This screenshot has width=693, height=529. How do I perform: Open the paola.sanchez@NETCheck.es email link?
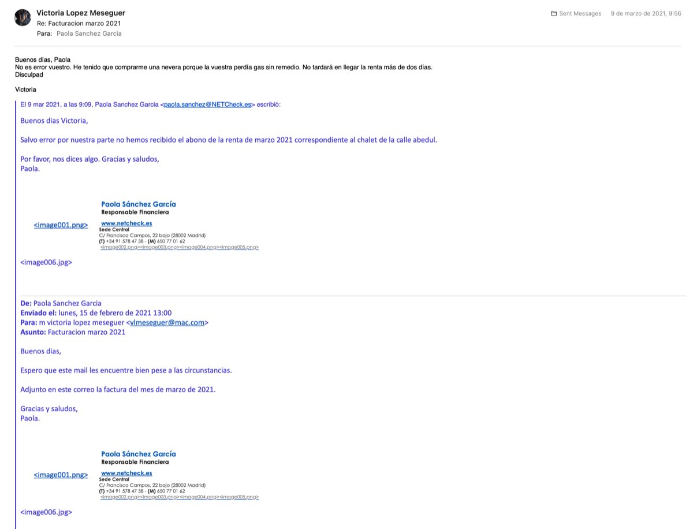207,105
